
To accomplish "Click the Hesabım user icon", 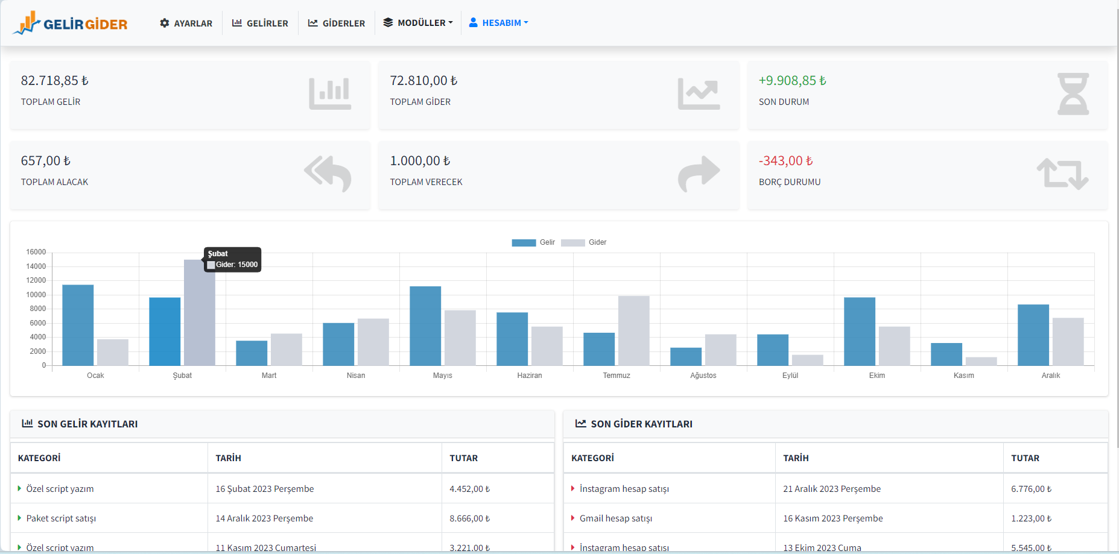I will click(474, 22).
